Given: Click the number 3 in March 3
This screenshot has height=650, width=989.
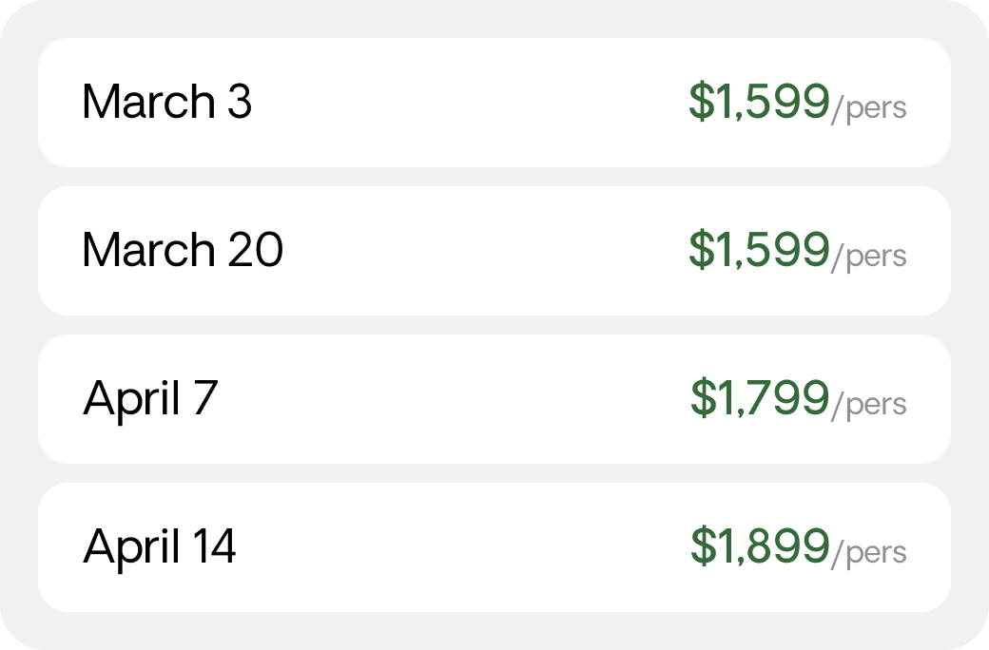Looking at the screenshot, I should [240, 102].
